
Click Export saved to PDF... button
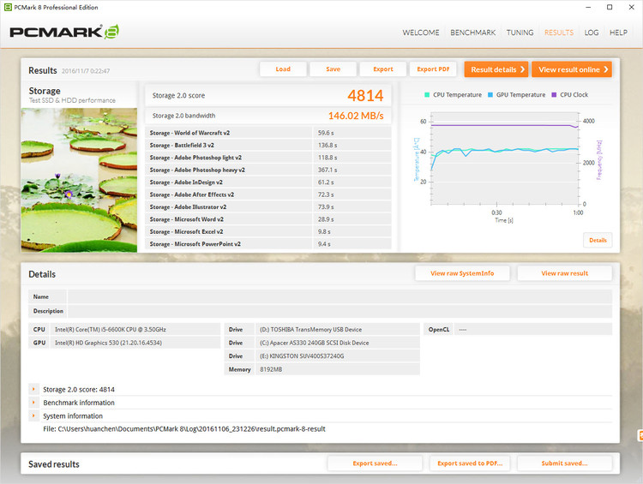tap(470, 463)
